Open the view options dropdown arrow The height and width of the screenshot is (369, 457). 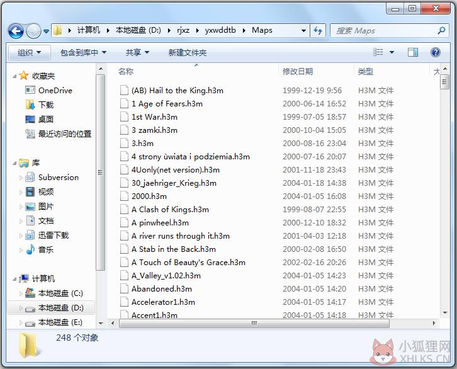(392, 52)
